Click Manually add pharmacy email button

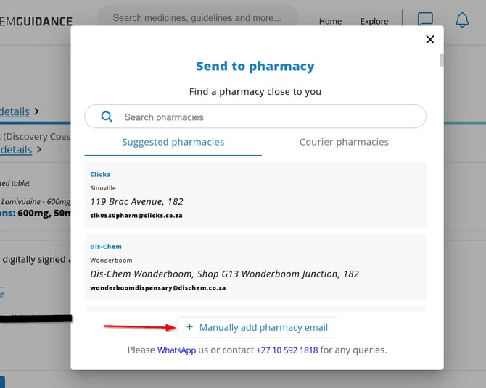coord(258,327)
